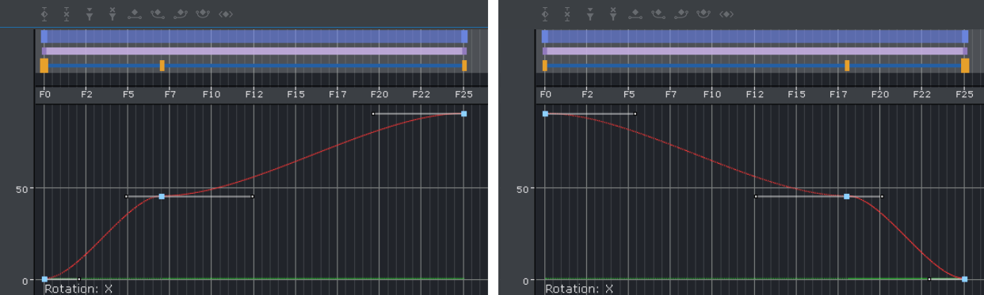Click the orange timeline marker near F7
This screenshot has width=984, height=295.
point(162,66)
